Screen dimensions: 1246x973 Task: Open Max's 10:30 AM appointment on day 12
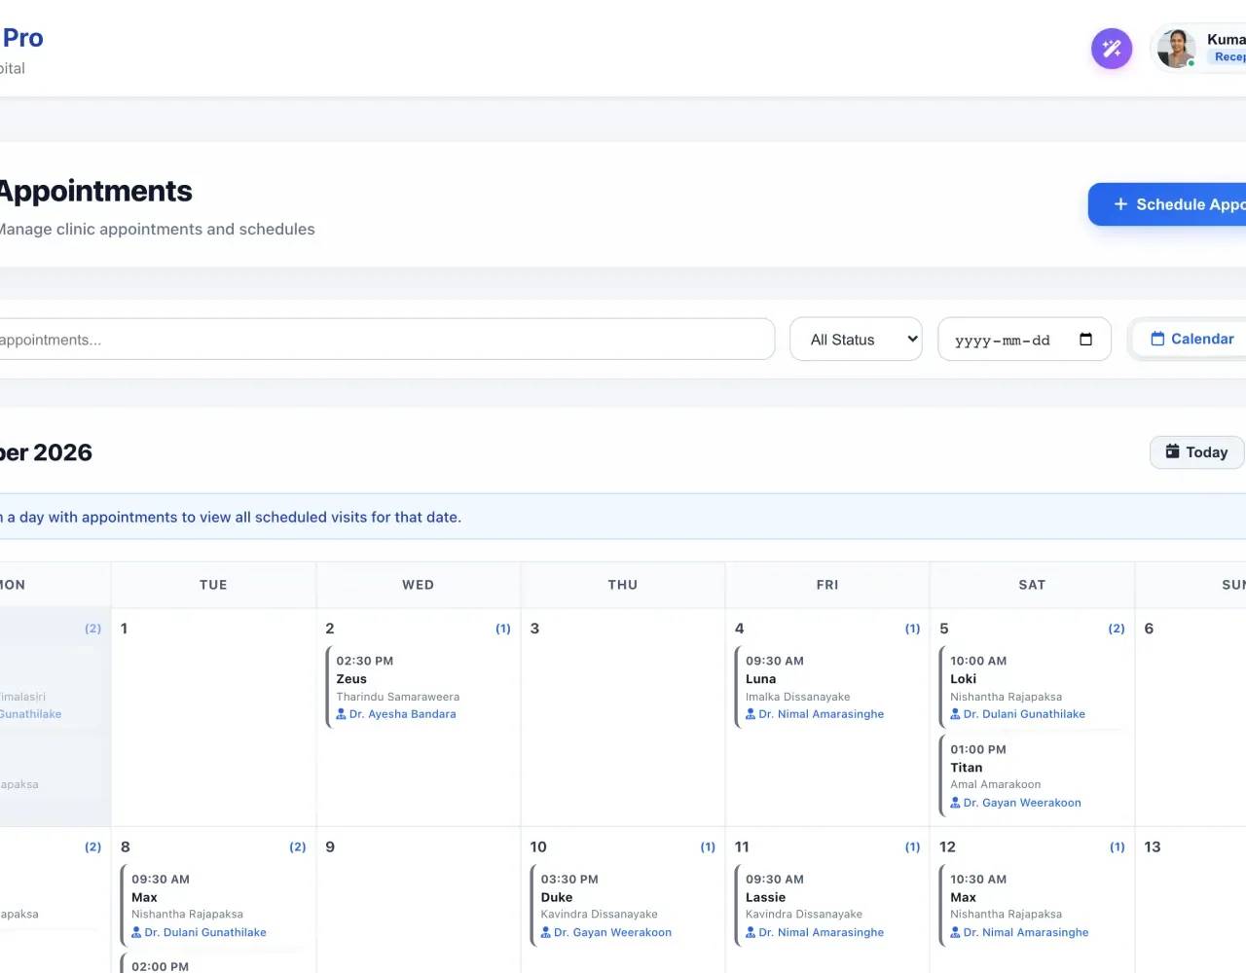(x=1032, y=905)
